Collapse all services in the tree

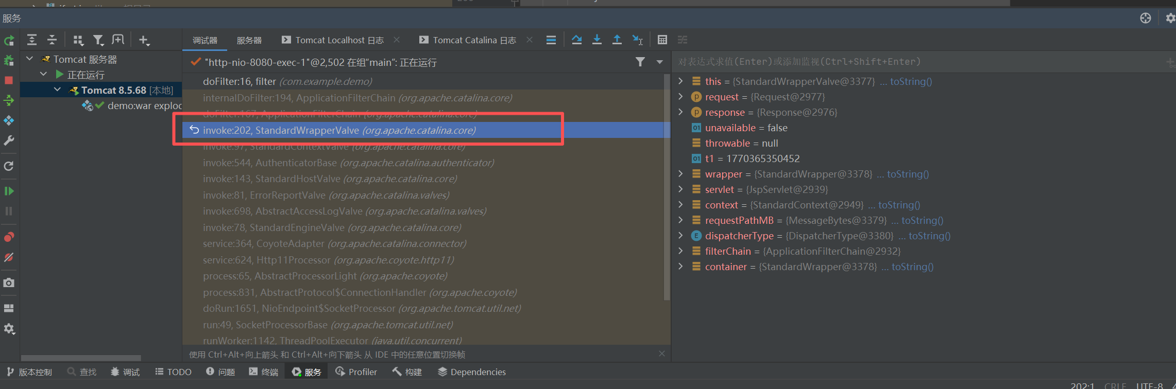[x=52, y=40]
